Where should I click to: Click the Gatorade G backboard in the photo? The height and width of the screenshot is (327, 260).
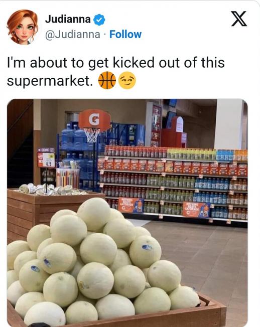pos(94,119)
